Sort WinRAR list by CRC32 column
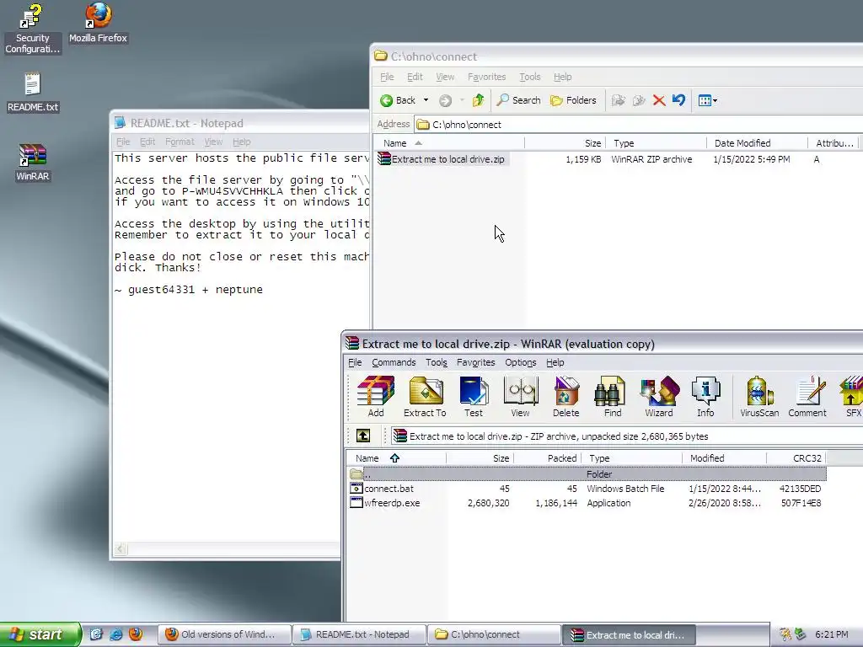The height and width of the screenshot is (647, 863). point(796,458)
